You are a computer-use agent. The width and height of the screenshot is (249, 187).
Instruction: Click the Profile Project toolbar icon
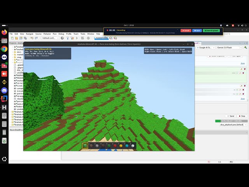[x=88, y=38]
